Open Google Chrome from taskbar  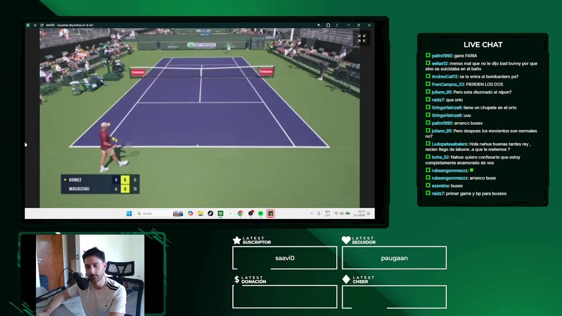pyautogui.click(x=241, y=213)
